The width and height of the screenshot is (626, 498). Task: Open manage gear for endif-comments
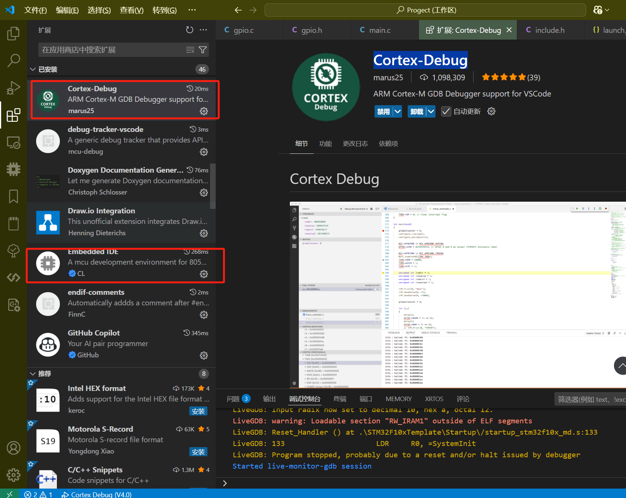(x=204, y=315)
